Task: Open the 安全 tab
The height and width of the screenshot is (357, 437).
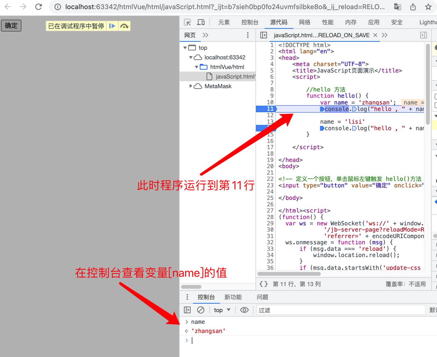Action: point(397,22)
